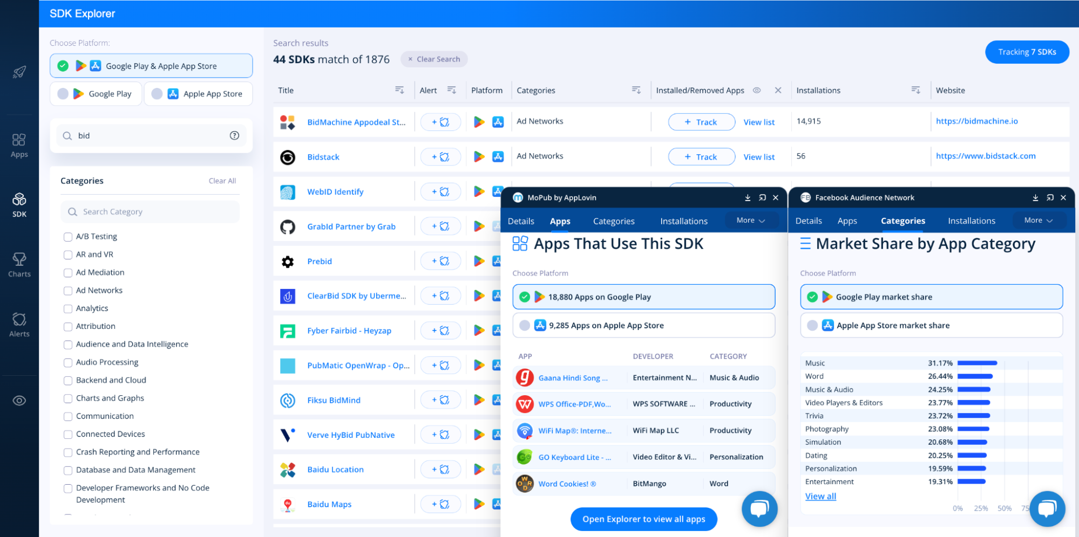Screen dimensions: 1079x537
Task: Download the MoPub by AppLovin panel data
Action: pyautogui.click(x=748, y=198)
